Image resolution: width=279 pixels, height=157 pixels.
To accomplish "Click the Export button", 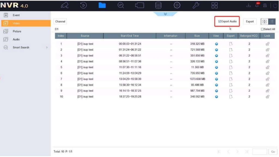I will click(250, 21).
